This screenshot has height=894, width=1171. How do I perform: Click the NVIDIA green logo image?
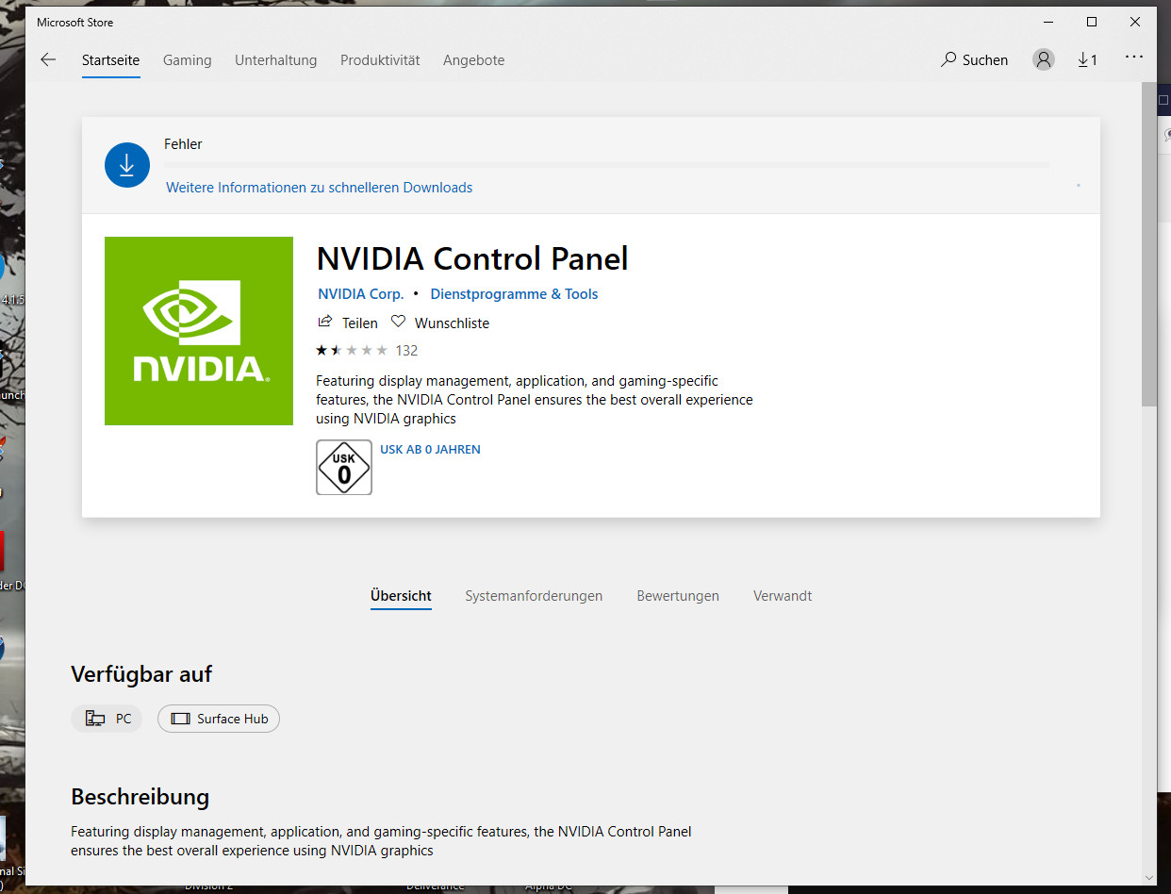[199, 331]
